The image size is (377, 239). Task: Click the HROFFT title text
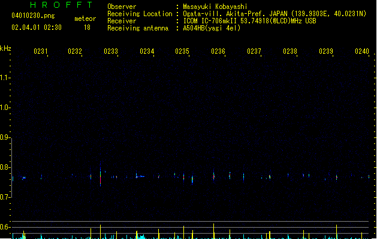pos(62,5)
